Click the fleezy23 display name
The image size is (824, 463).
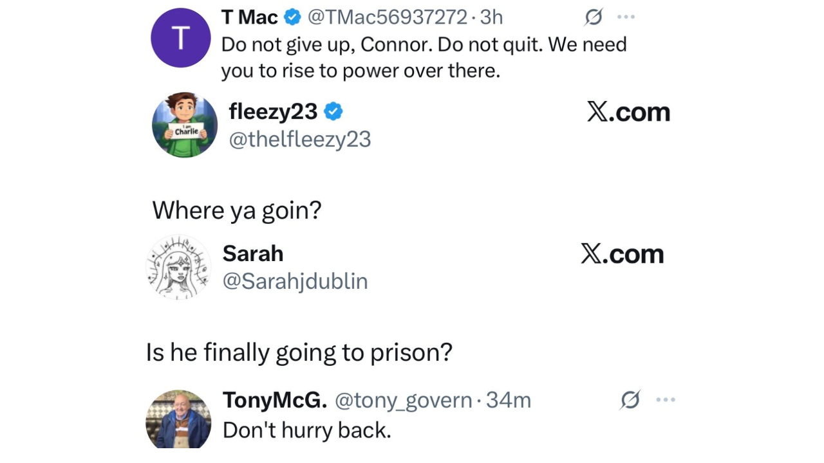coord(273,112)
